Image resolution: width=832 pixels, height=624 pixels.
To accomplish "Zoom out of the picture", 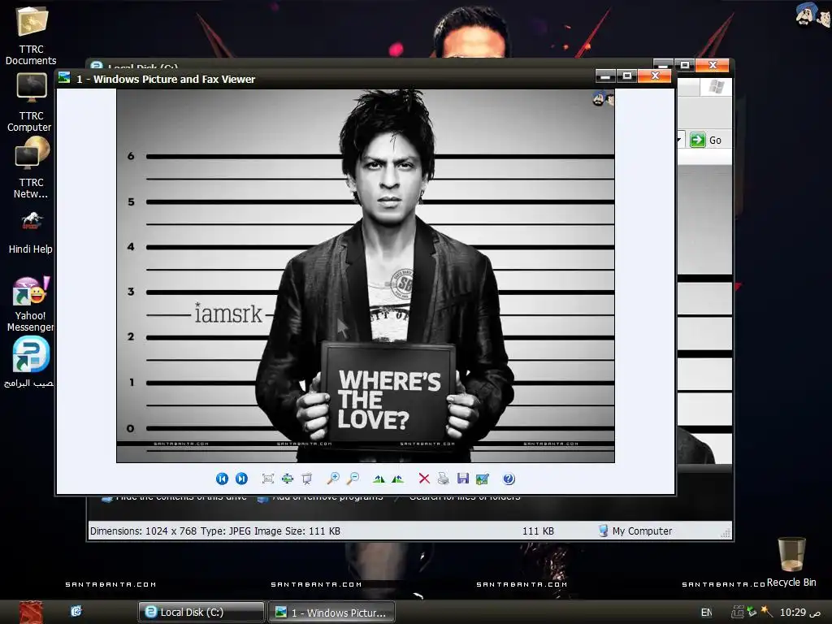I will coord(353,479).
